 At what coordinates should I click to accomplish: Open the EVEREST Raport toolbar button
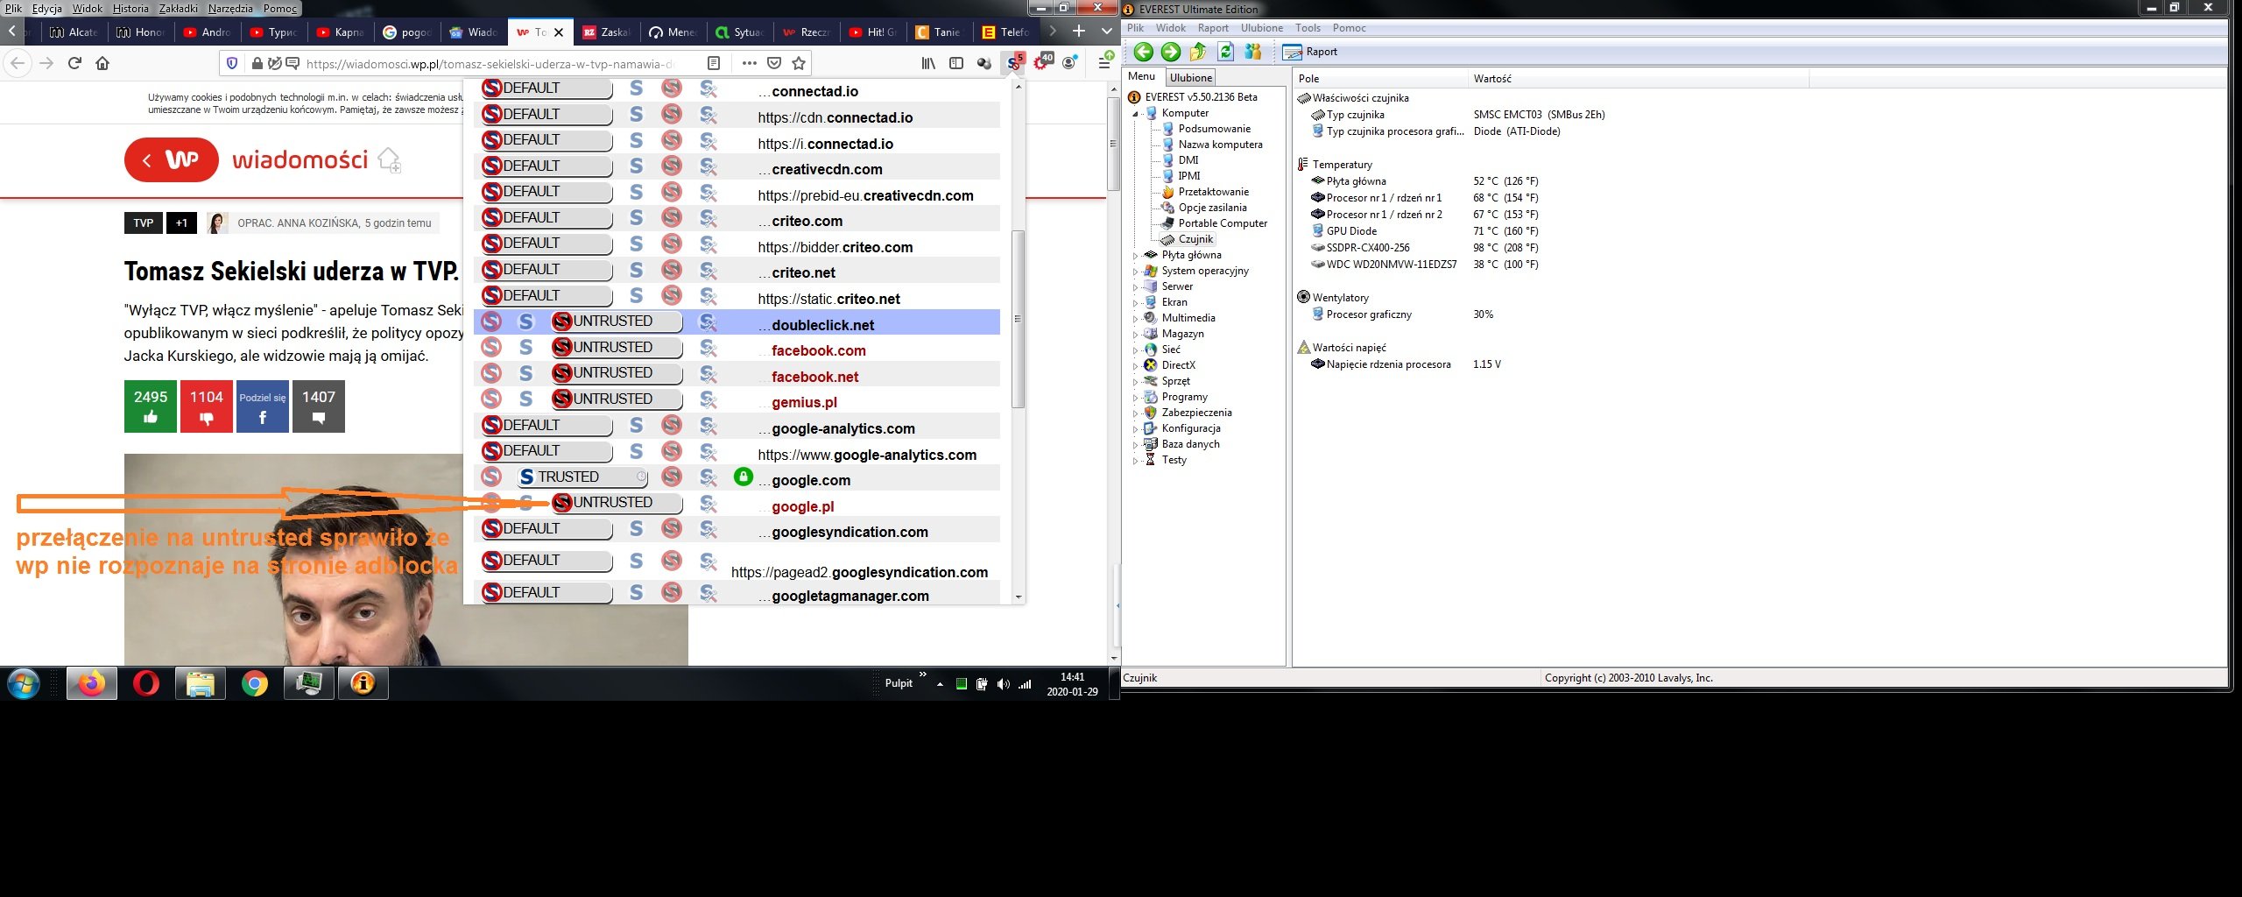1310,52
